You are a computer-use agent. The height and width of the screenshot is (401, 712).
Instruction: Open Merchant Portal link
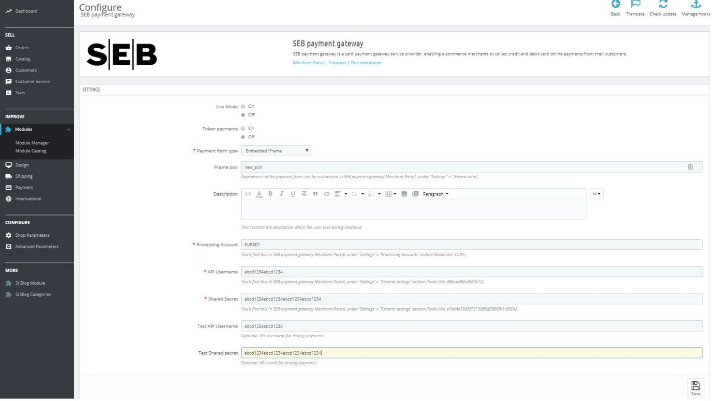(x=308, y=63)
